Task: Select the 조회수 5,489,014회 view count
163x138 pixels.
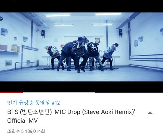Action: point(26,131)
